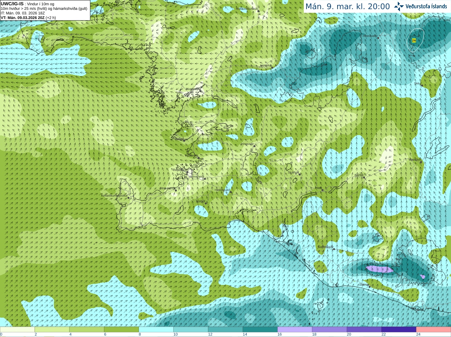Select the UWC/IG-IS Vindur í 10m title line
The height and width of the screenshot is (337, 451).
point(27,4)
